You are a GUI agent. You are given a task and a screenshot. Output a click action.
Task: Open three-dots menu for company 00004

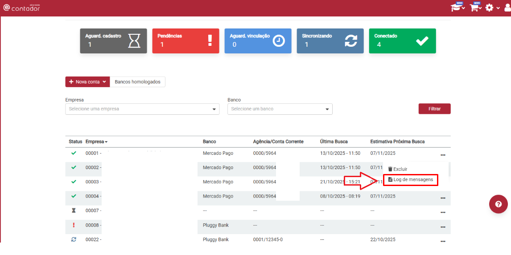pos(443,198)
